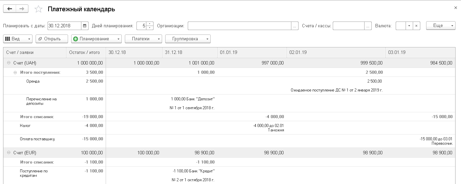This screenshot has height=184, width=461.
Task: Collapse the Счет (EUR) group
Action: point(9,153)
